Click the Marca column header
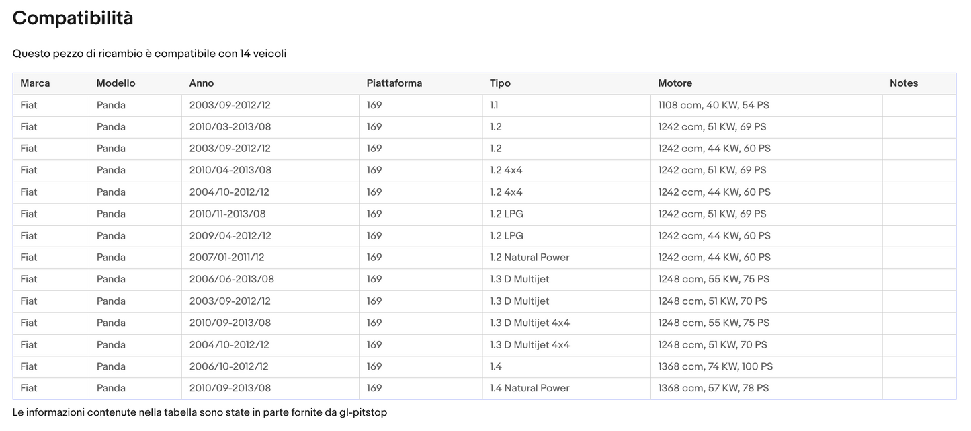 click(35, 83)
